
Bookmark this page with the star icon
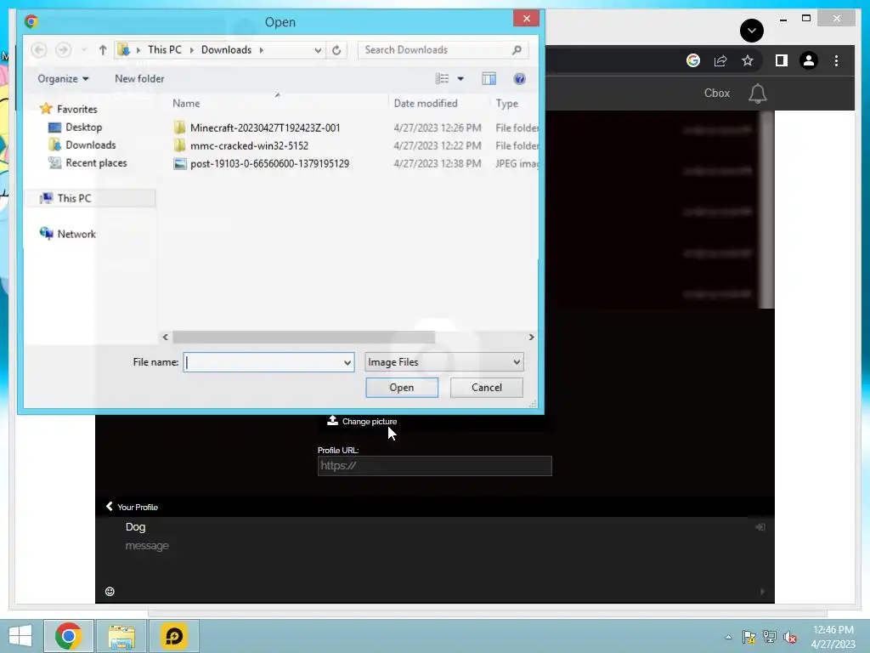[x=748, y=60]
